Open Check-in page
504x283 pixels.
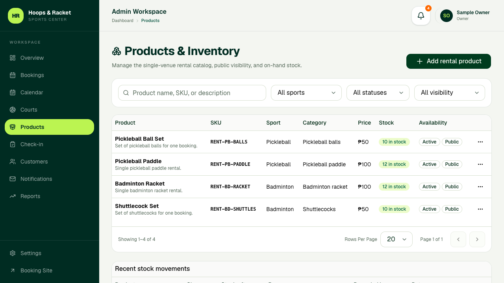pyautogui.click(x=50, y=144)
